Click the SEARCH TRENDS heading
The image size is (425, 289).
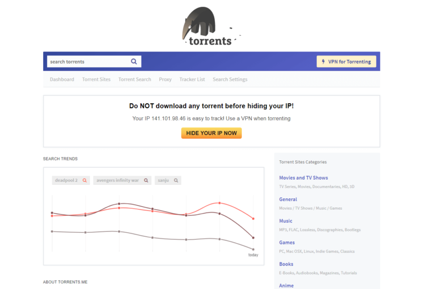coord(60,159)
